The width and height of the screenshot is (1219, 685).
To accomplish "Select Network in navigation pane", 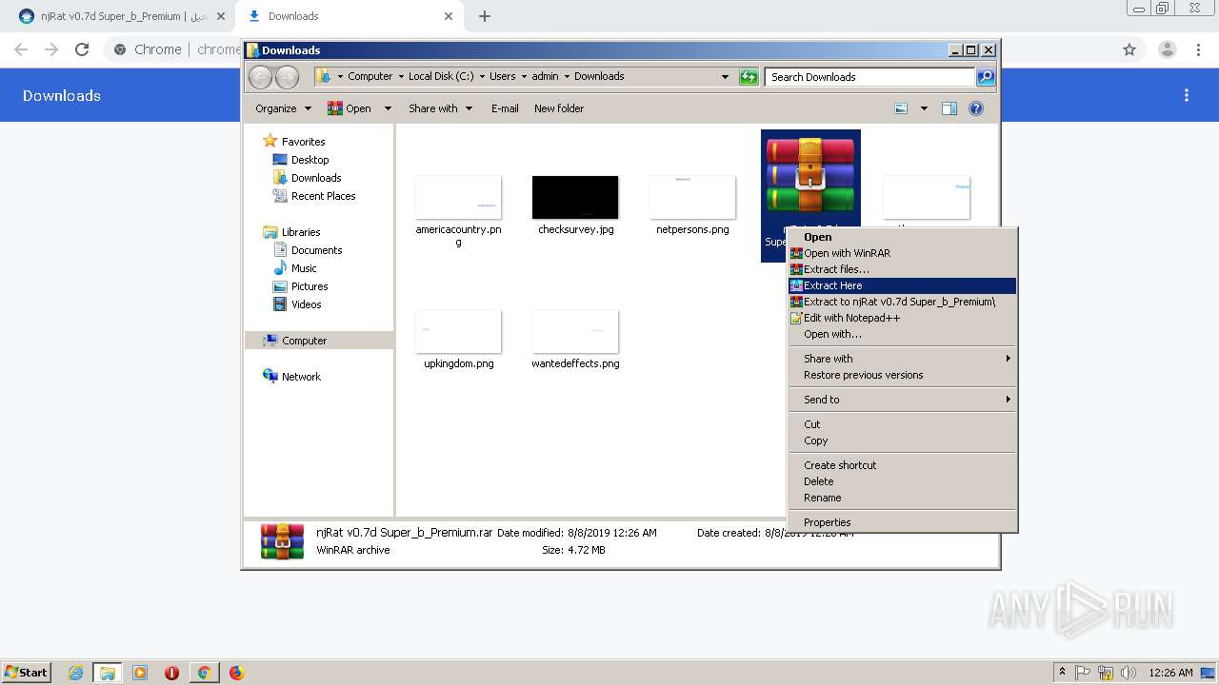I will pos(291,377).
